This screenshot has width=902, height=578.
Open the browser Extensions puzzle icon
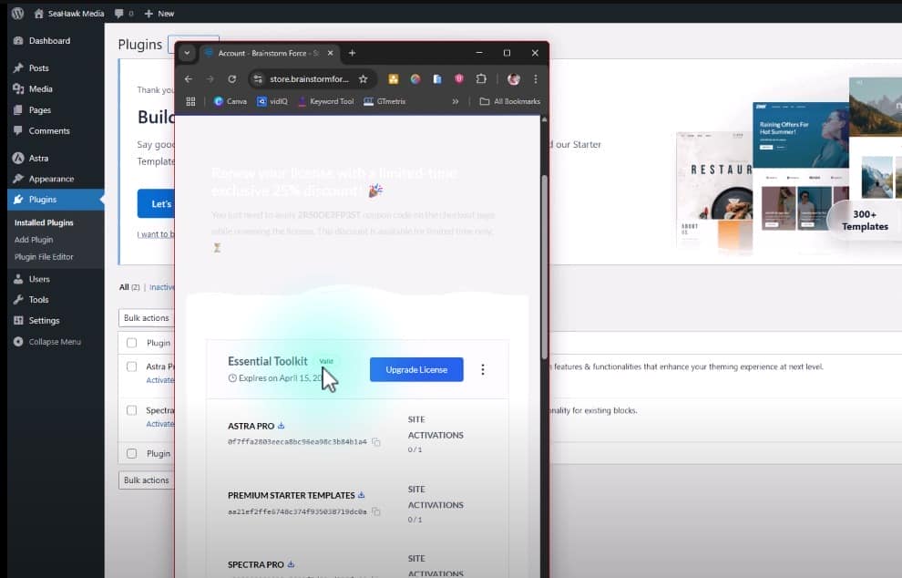[x=481, y=79]
